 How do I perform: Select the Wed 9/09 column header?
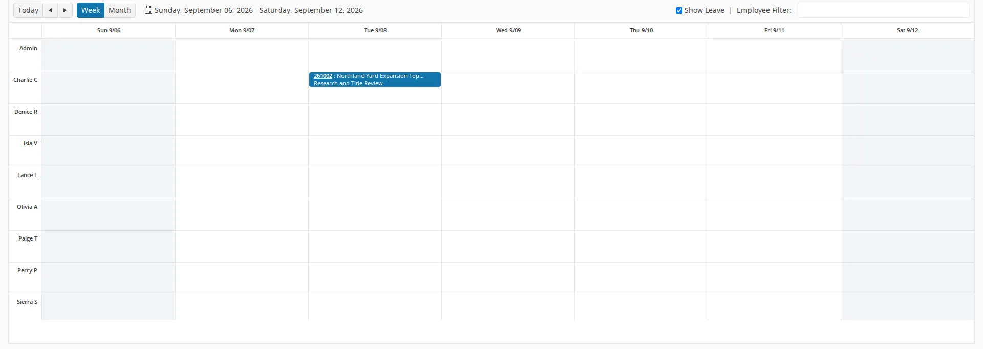[x=508, y=30]
